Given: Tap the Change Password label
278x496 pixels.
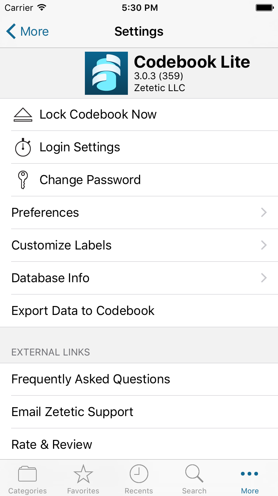Looking at the screenshot, I should pos(90,180).
